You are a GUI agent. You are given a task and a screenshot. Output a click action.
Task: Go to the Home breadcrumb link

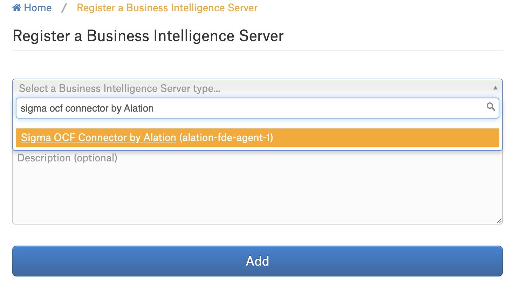(x=37, y=8)
